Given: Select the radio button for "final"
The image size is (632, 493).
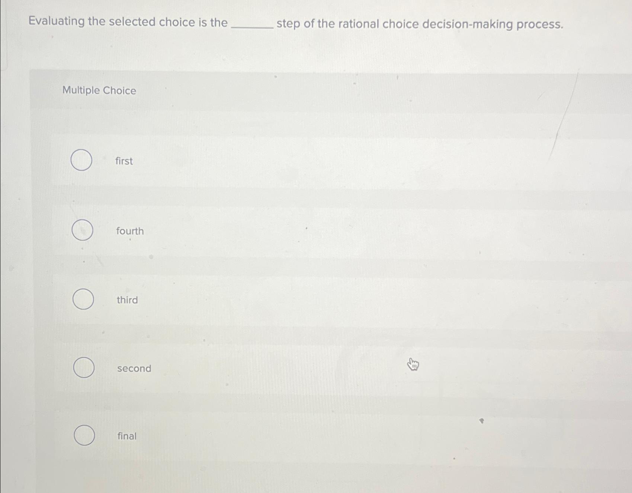Looking at the screenshot, I should coord(84,436).
